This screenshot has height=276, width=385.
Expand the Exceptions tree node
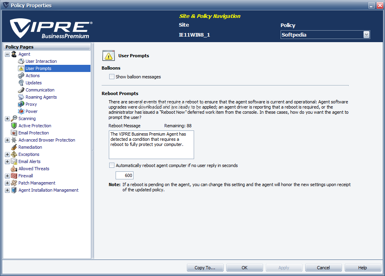point(7,154)
